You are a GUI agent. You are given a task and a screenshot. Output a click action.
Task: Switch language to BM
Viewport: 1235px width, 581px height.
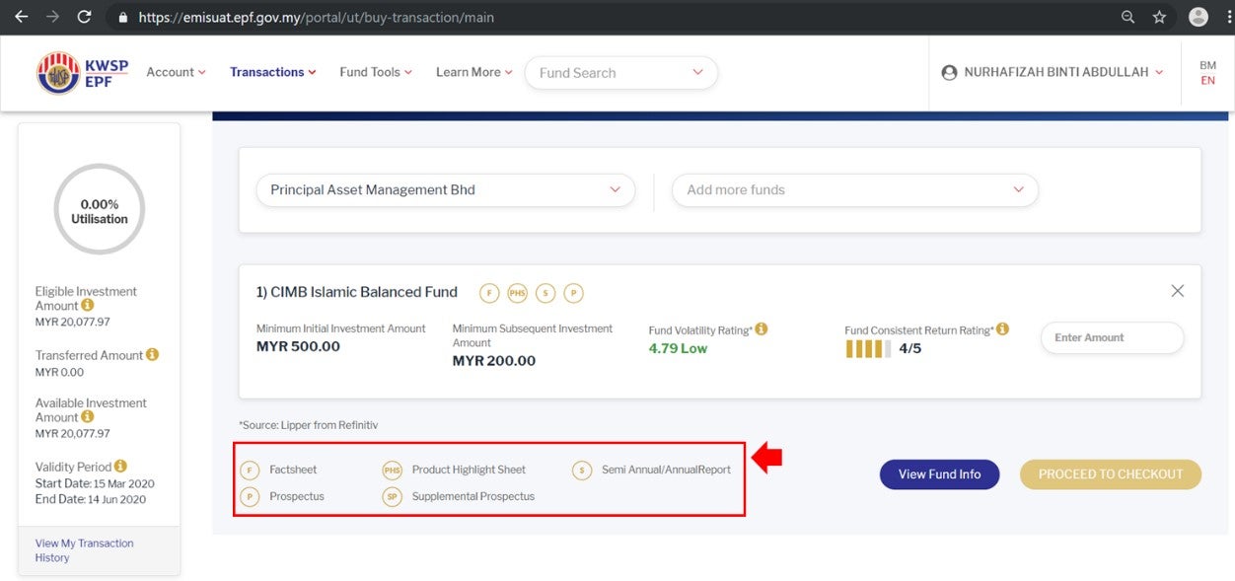click(x=1207, y=65)
